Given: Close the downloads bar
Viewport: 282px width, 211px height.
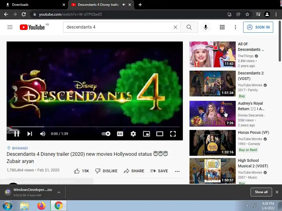Looking at the screenshot, I should pyautogui.click(x=277, y=192).
